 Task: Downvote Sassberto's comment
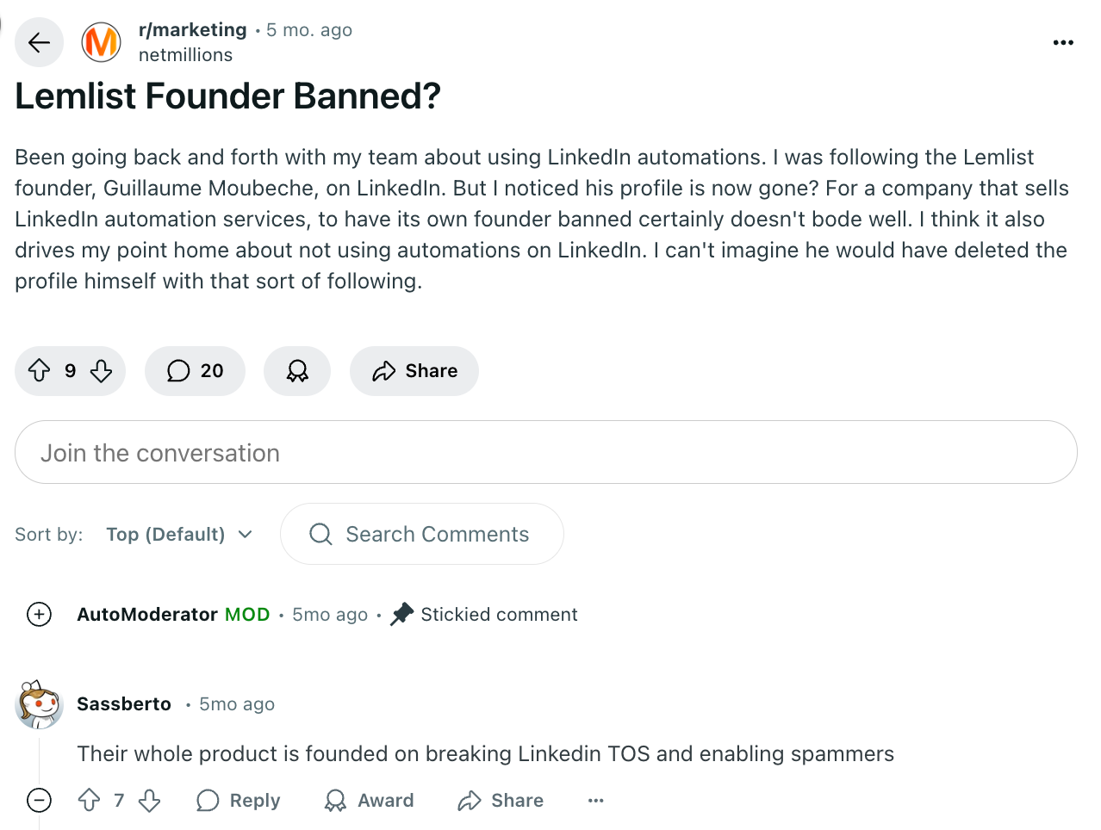(x=150, y=801)
